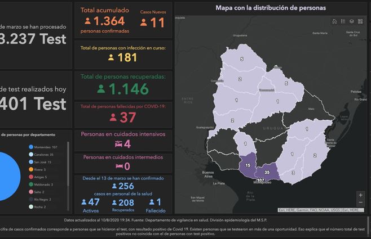Viewport: 371px width, 239px height.
Task: Zoom out with the map minus button
Action: [360, 202]
